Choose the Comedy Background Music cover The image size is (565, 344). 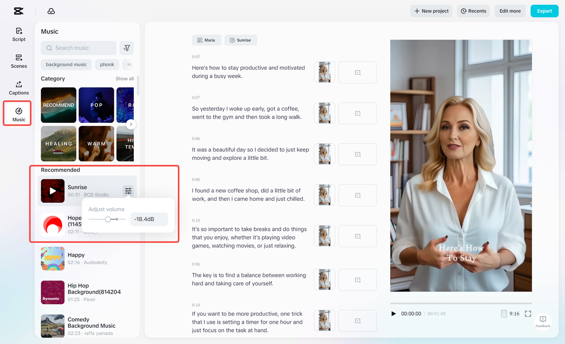[53, 326]
